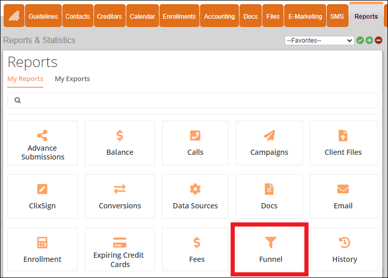Viewport: 388px width, 278px height.
Task: Switch to the My Reports sub-tab
Action: [x=25, y=79]
